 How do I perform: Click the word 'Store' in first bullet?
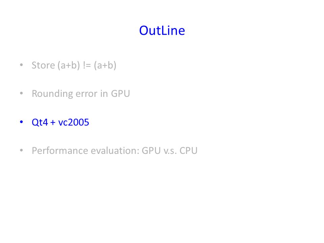coord(44,65)
